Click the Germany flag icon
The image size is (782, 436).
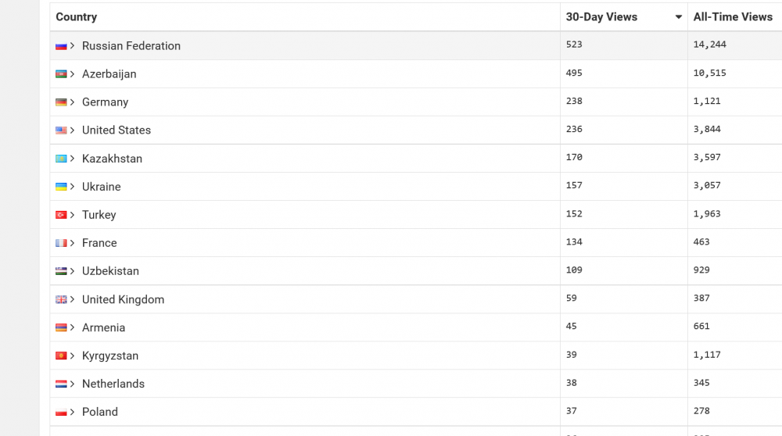61,102
